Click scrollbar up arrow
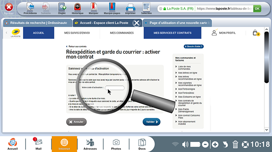The width and height of the screenshot is (272, 152). click(x=267, y=30)
